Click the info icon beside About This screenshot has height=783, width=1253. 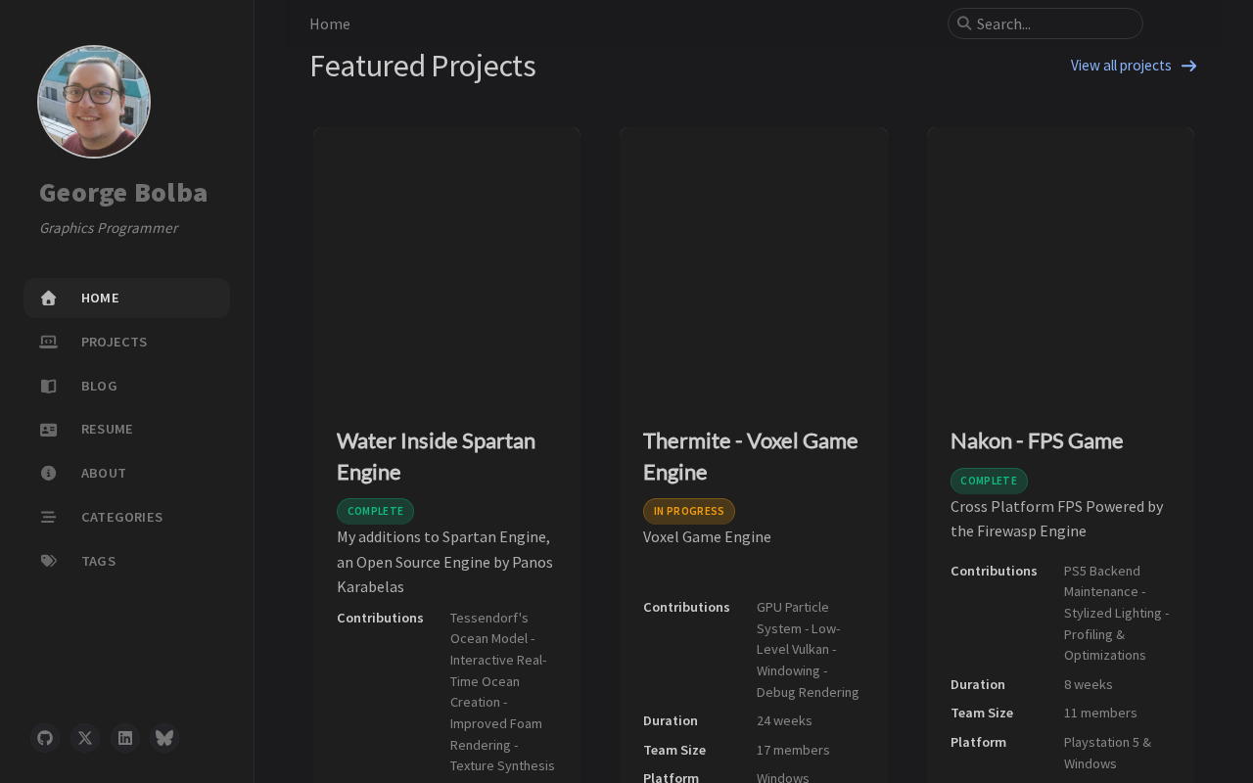pyautogui.click(x=48, y=474)
